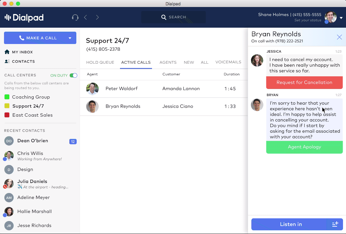Open Chris Willis contact avatar

click(x=9, y=155)
